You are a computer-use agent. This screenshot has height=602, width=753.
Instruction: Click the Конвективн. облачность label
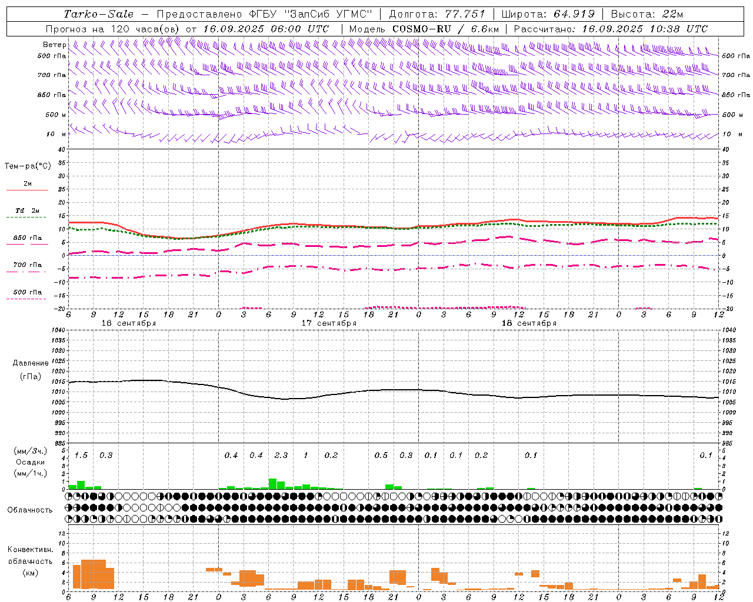pyautogui.click(x=30, y=556)
